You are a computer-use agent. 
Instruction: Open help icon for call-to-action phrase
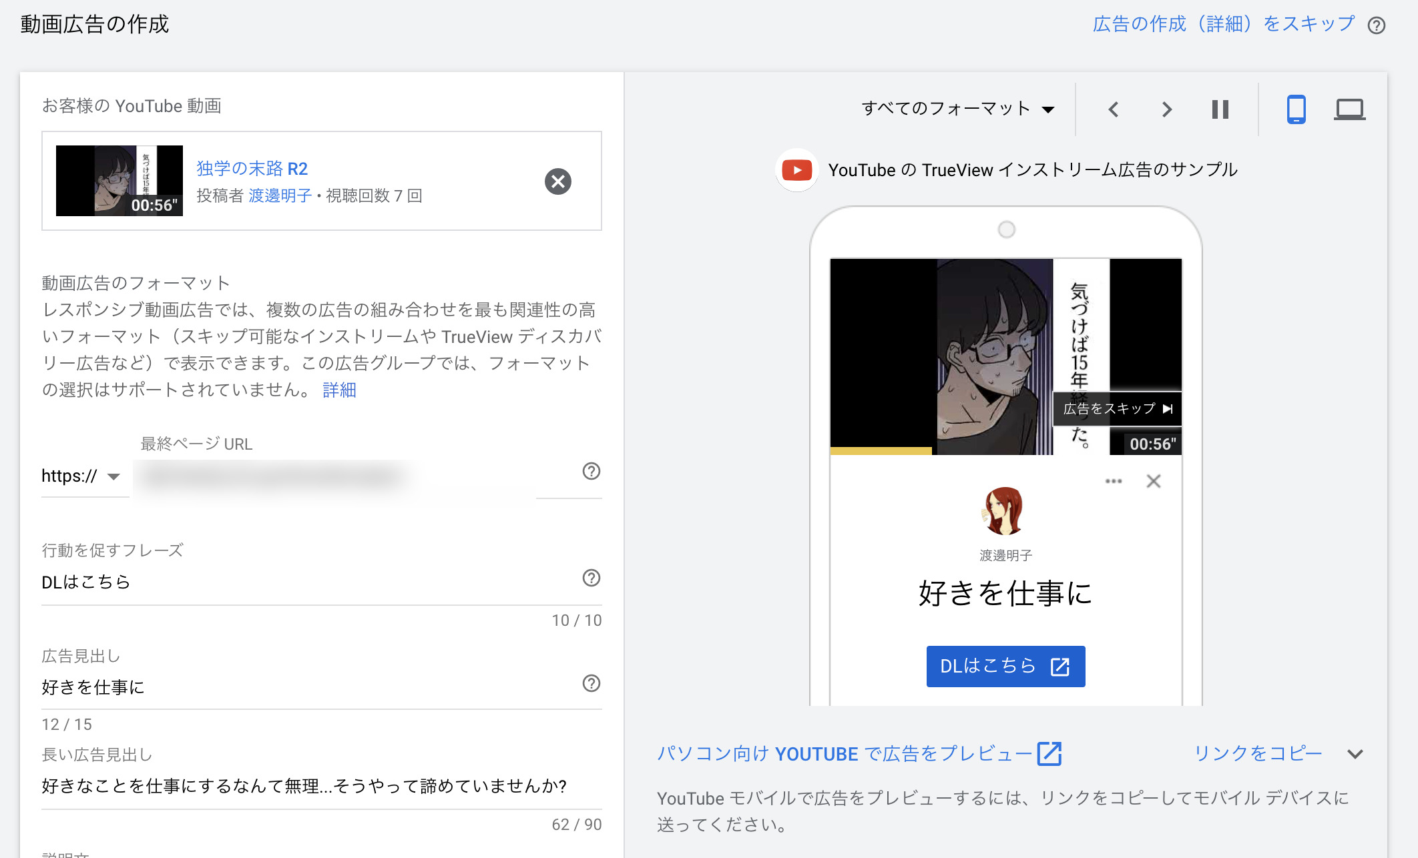[591, 578]
